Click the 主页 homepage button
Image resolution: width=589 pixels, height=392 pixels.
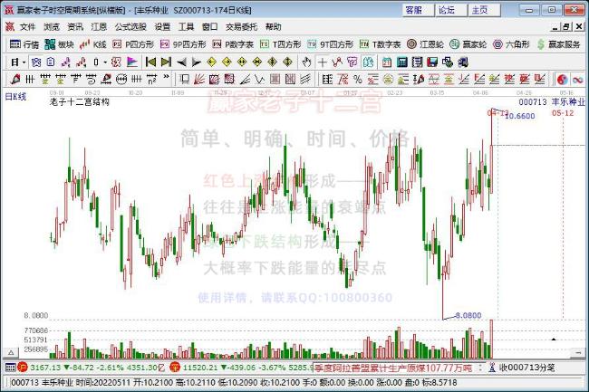[x=484, y=10]
